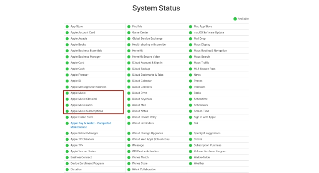
Task: Click the status indicator beside Siri
Action: point(190,123)
